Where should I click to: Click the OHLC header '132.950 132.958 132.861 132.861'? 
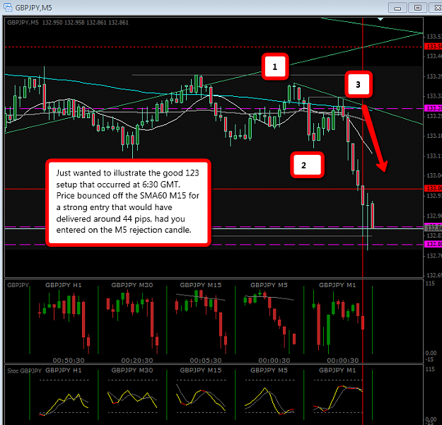click(86, 23)
